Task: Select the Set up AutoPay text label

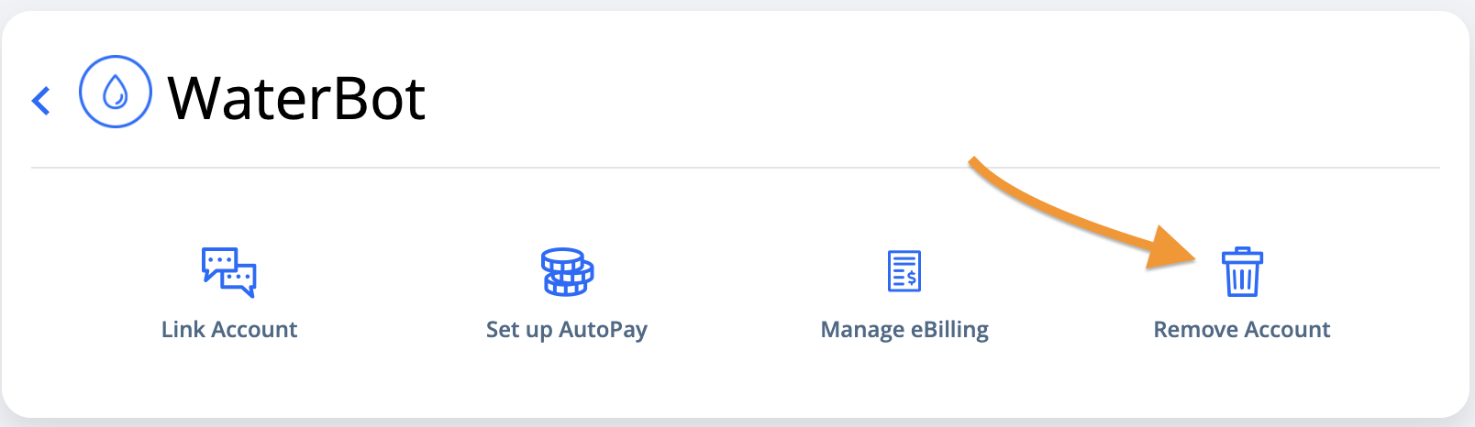Action: click(567, 331)
